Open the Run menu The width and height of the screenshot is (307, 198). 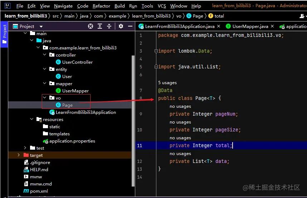click(x=133, y=6)
